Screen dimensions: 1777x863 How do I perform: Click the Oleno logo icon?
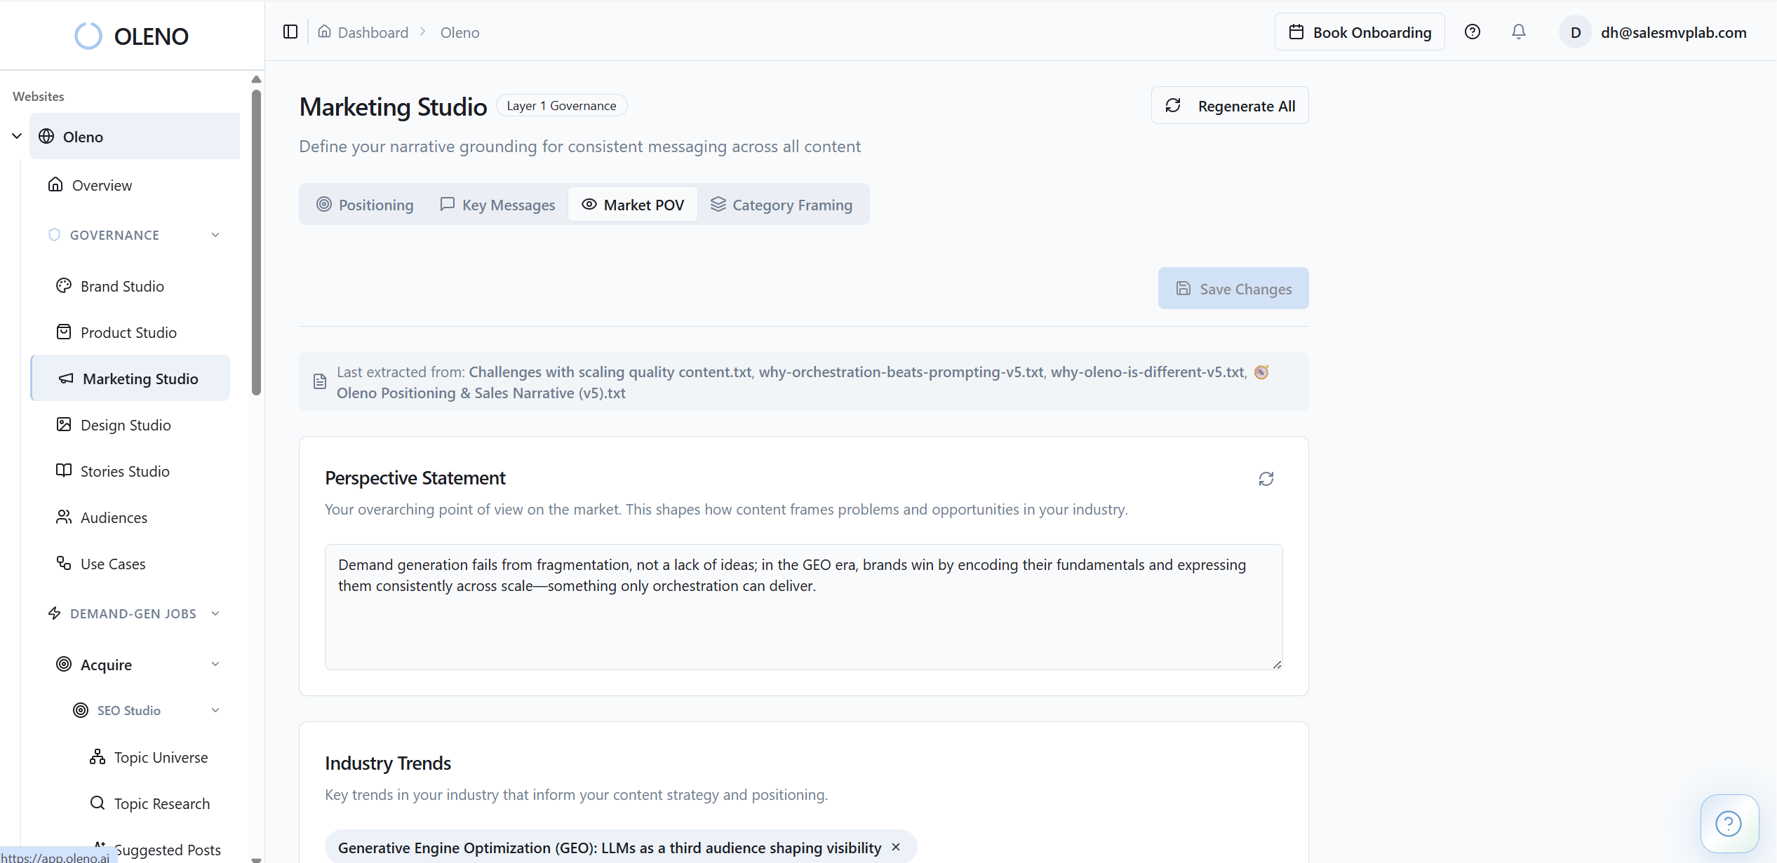click(x=88, y=36)
